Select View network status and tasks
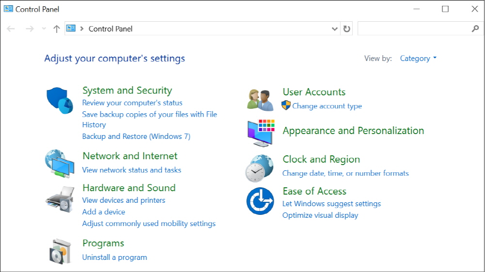Image resolution: width=485 pixels, height=272 pixels. 131,170
